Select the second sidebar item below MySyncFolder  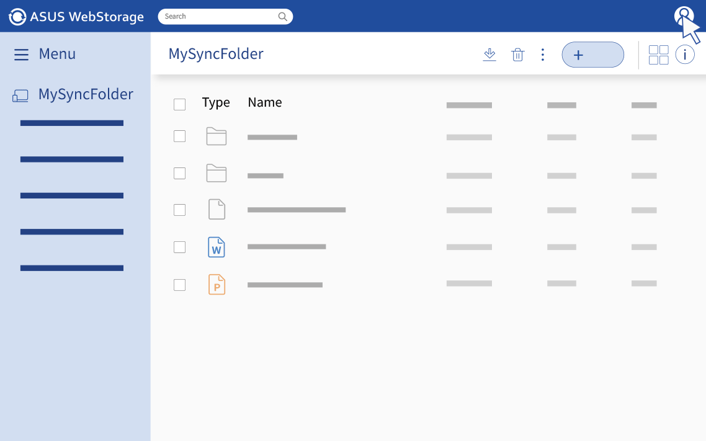click(71, 159)
